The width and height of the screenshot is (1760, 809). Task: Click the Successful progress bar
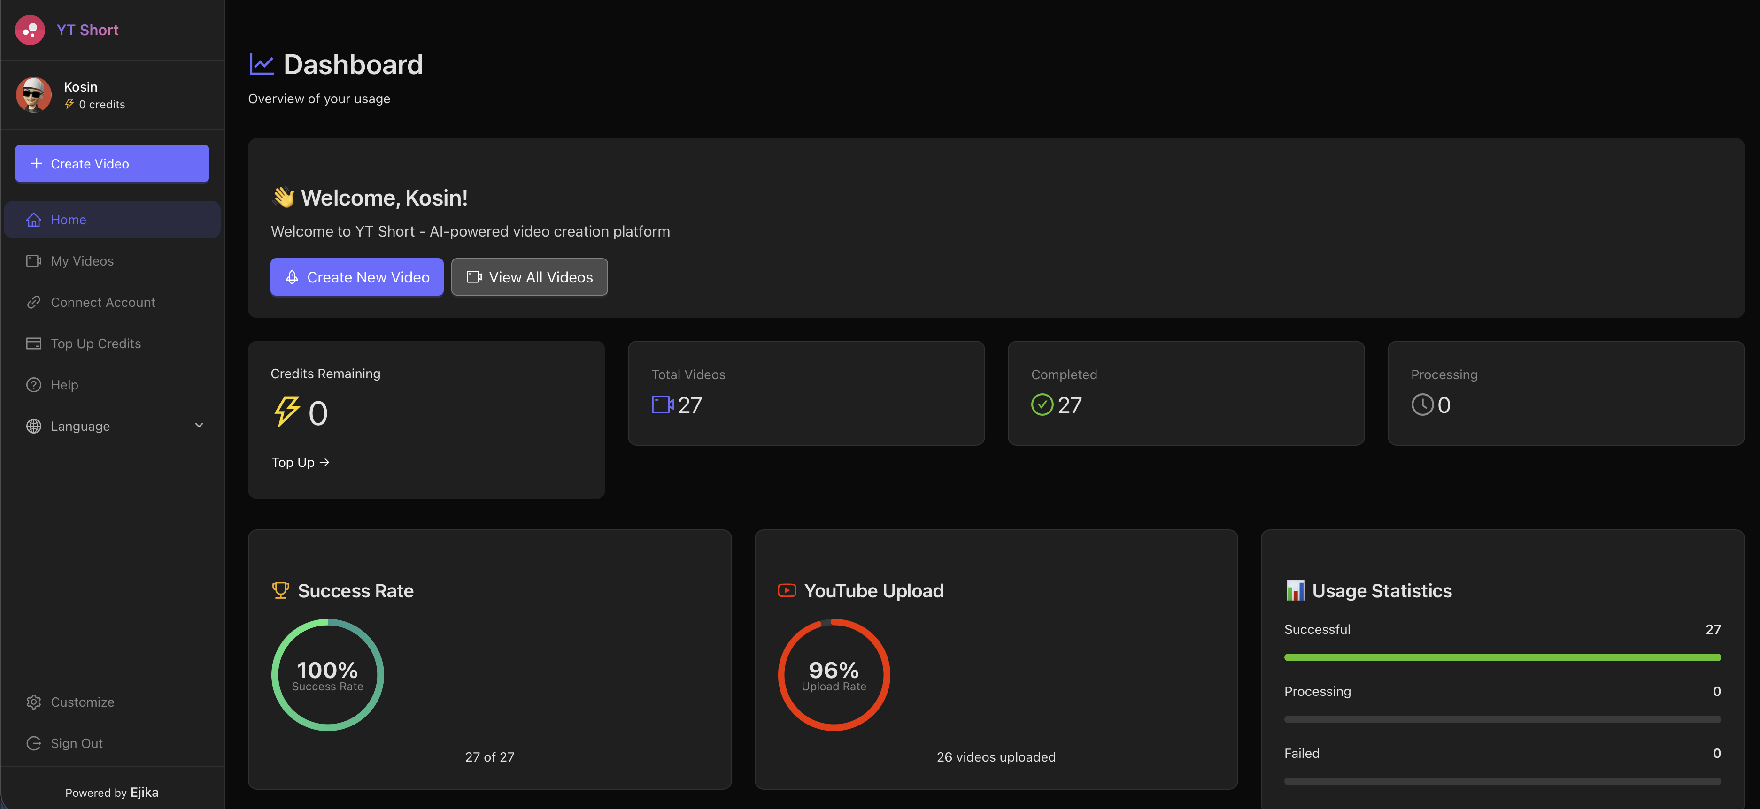tap(1502, 657)
